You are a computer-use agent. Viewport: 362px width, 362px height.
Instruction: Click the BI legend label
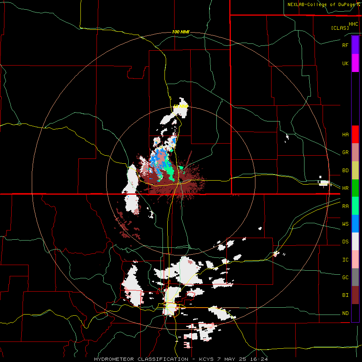click(x=345, y=295)
